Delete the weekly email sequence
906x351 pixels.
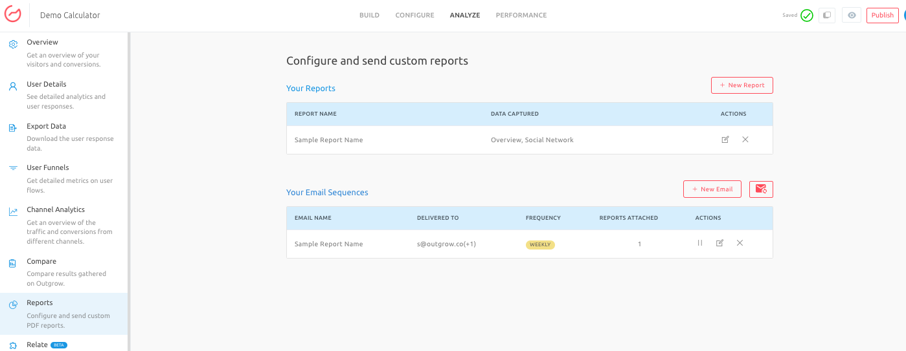(x=740, y=243)
